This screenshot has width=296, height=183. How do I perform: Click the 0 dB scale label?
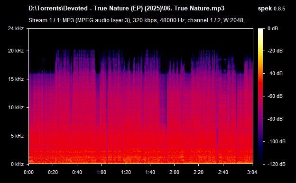[x=273, y=29]
